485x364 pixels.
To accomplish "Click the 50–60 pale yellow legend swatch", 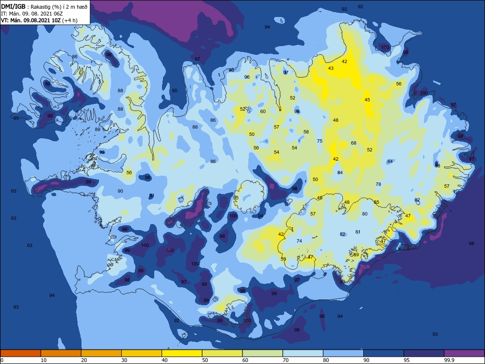I will tap(222, 353).
